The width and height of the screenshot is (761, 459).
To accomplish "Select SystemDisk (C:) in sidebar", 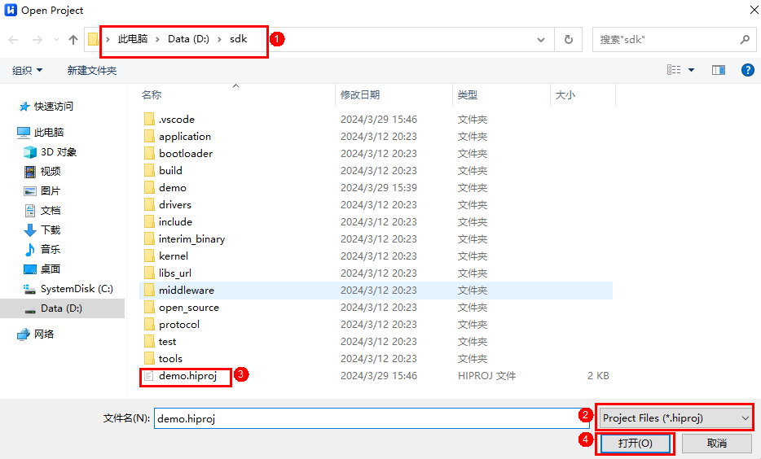I will (x=76, y=289).
